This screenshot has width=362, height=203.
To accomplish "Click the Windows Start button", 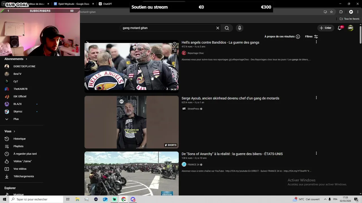I will point(5,199).
